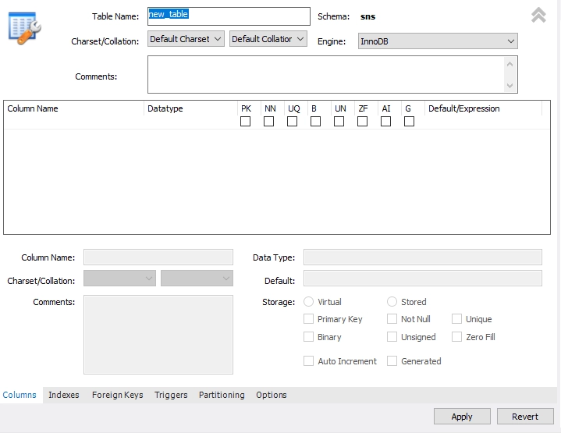The height and width of the screenshot is (433, 561).
Task: Tick the ZF checkbox in column grid
Action: click(363, 121)
